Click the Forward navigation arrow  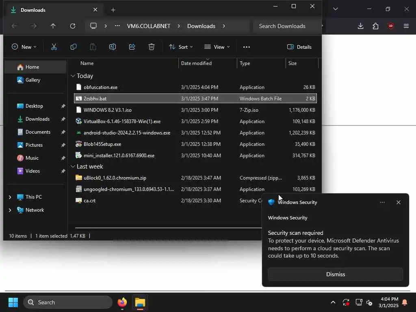click(x=34, y=26)
